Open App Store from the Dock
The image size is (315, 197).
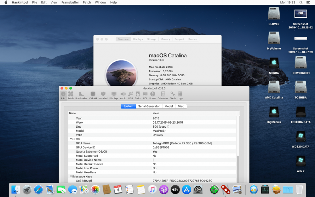point(186,189)
